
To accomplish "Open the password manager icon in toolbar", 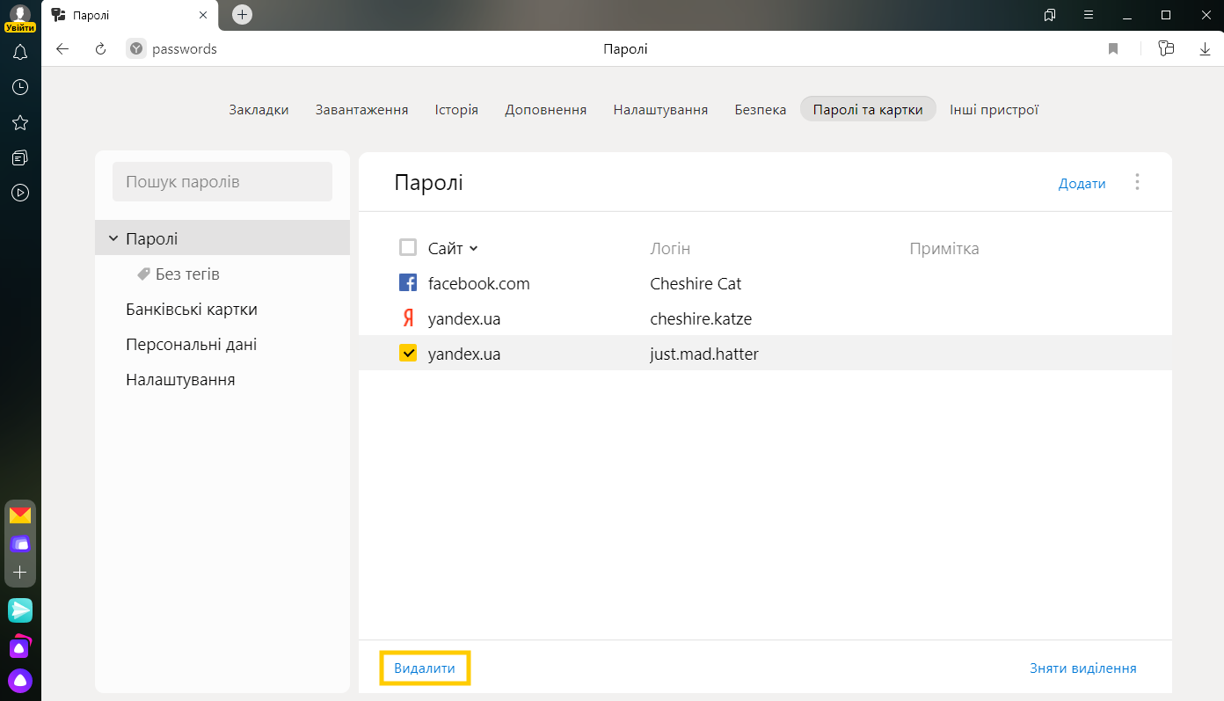I will 1167,48.
